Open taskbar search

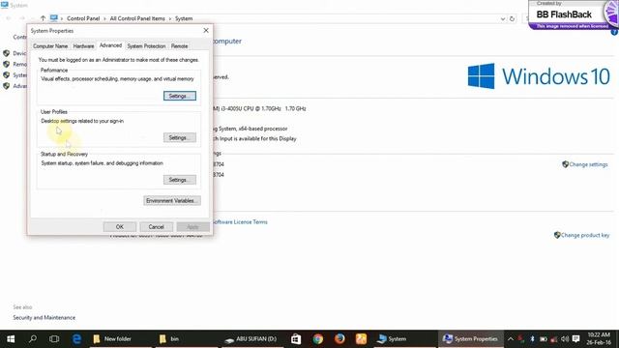point(33,339)
